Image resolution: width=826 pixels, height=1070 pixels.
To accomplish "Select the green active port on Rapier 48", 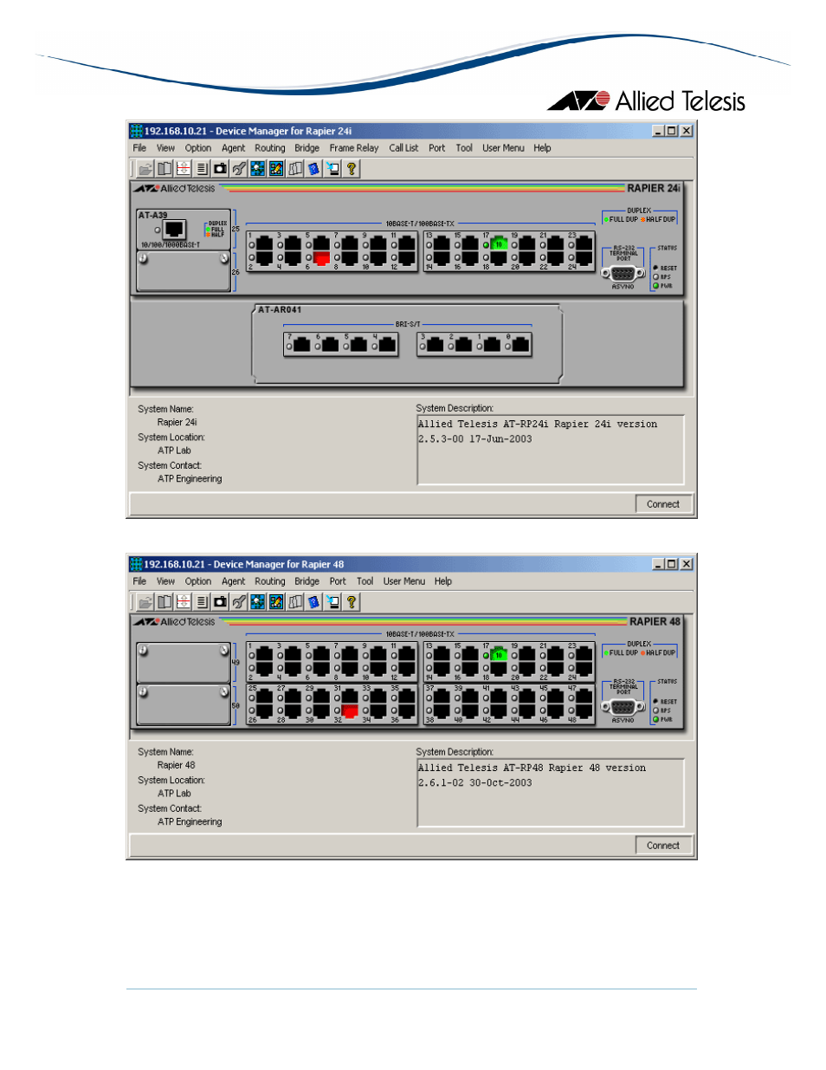I will tap(499, 655).
